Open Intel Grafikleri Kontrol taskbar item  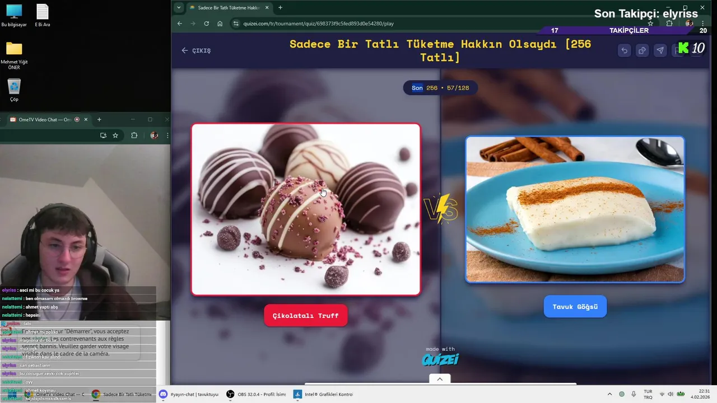tap(323, 394)
